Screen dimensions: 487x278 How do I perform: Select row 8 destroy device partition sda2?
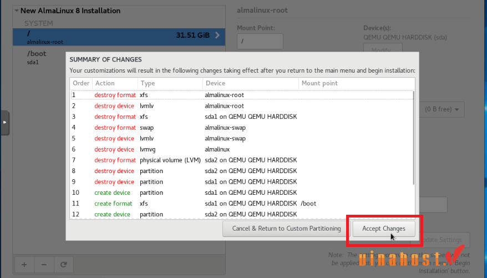click(x=242, y=171)
